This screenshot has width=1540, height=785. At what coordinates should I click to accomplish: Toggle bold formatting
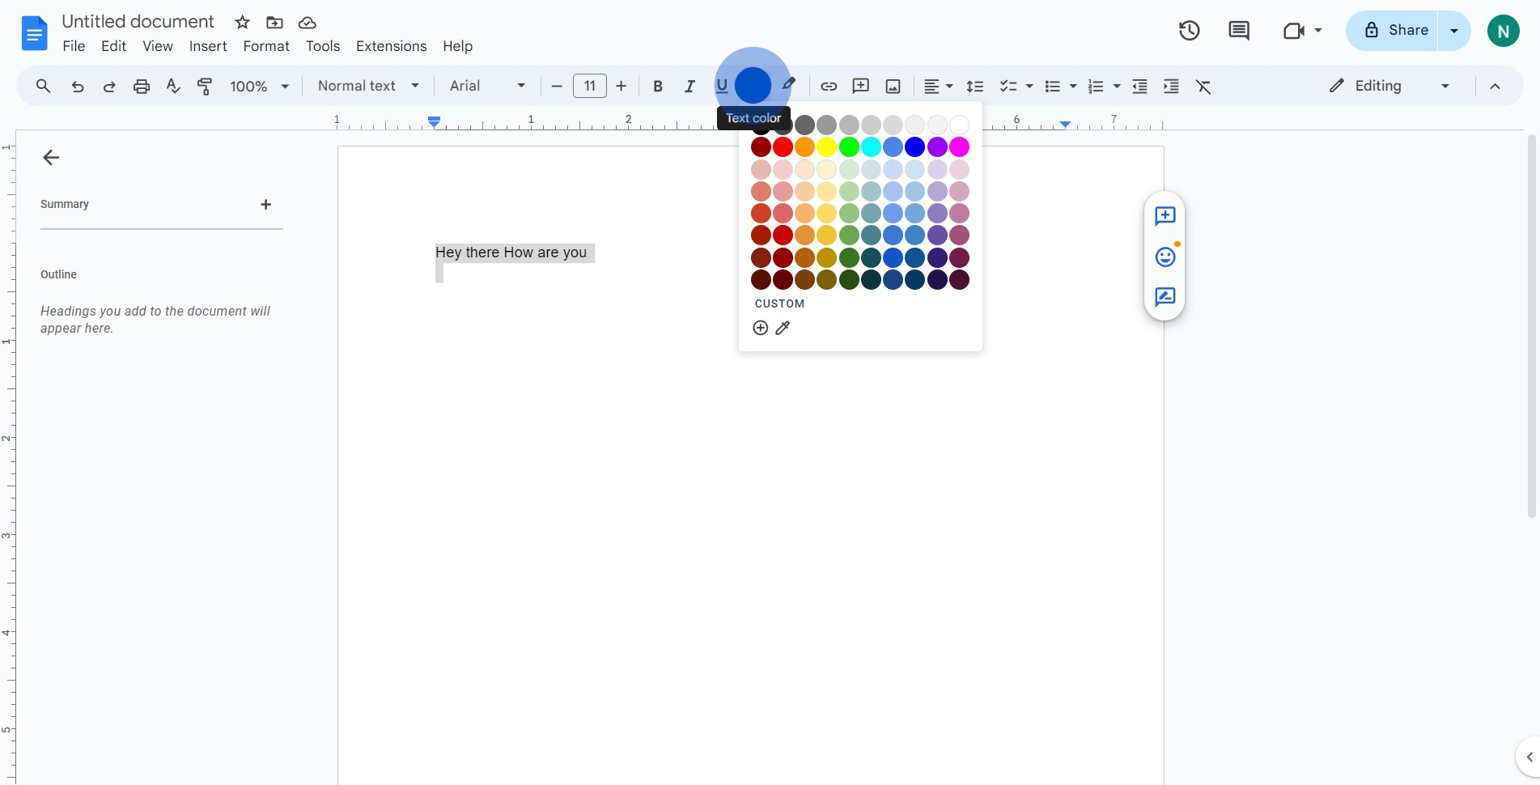[658, 86]
